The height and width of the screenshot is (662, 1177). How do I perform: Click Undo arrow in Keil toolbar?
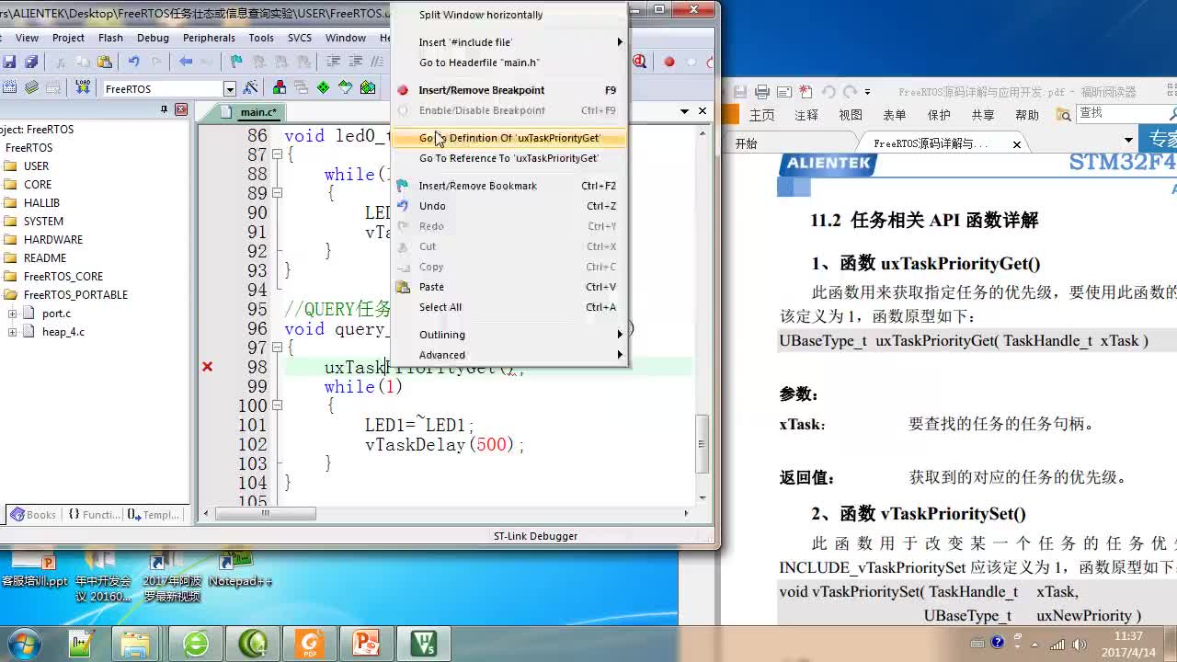pos(133,62)
